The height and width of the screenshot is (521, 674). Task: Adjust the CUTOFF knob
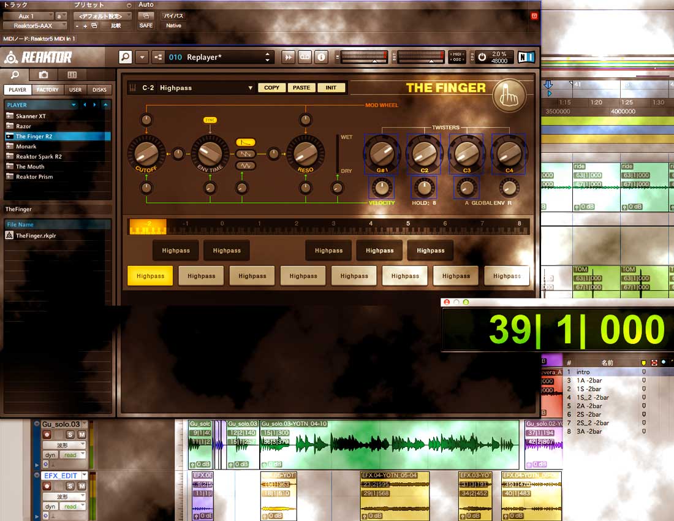coord(146,153)
